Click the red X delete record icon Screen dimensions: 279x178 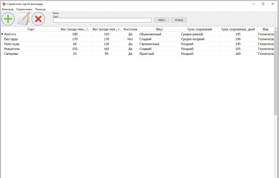(x=38, y=19)
